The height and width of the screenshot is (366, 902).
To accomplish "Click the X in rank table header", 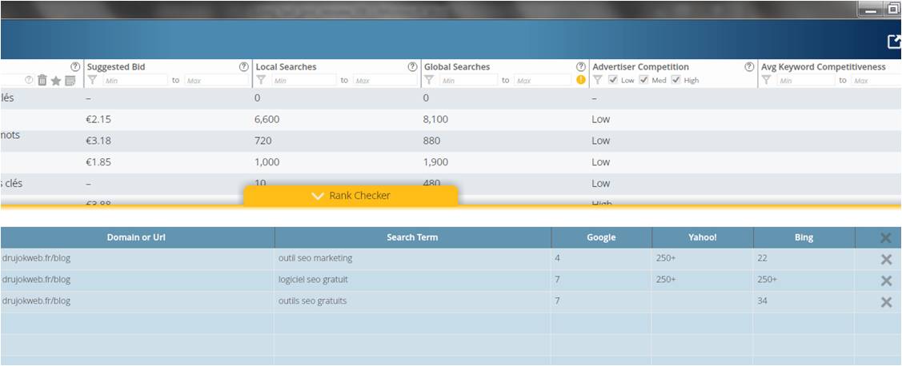I will (886, 238).
